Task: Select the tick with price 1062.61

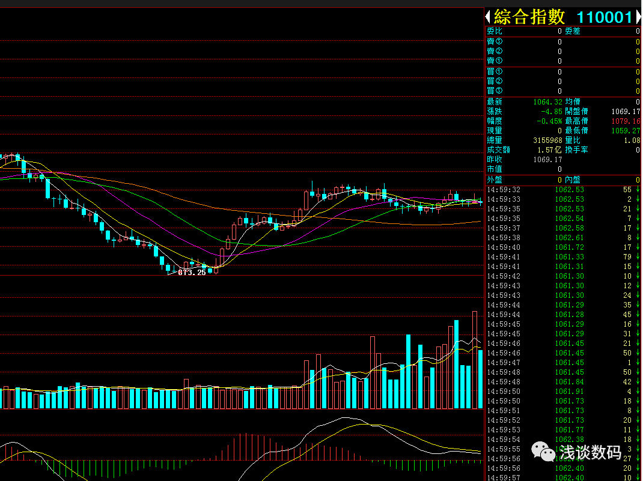Action: (564, 238)
